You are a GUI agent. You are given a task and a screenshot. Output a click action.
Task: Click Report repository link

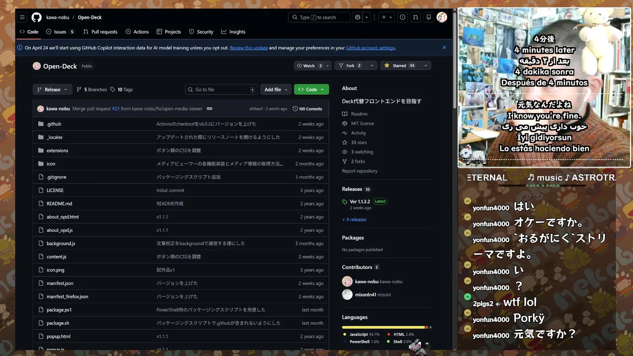pos(360,171)
